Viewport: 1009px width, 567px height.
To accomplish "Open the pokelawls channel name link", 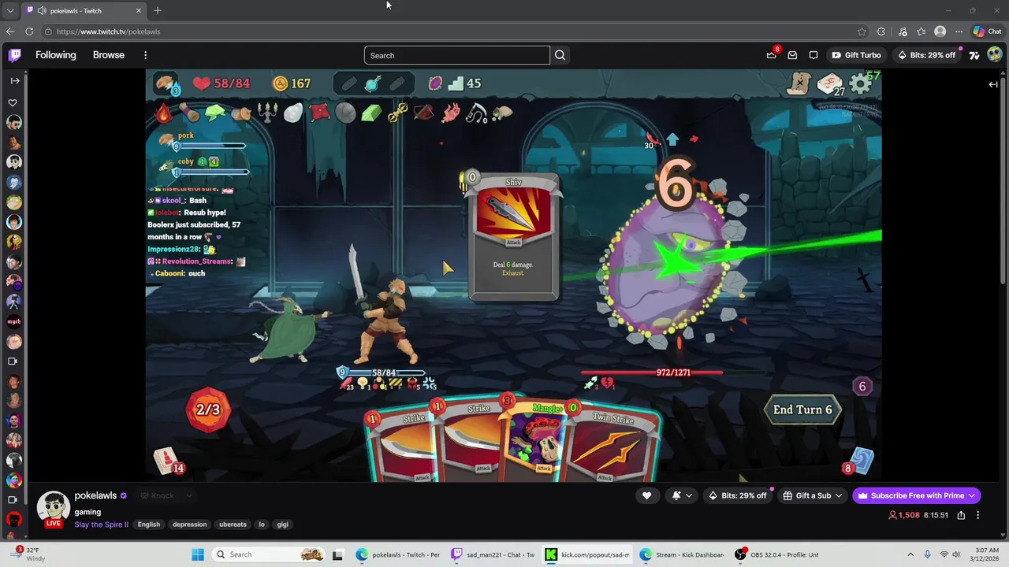I will point(95,495).
